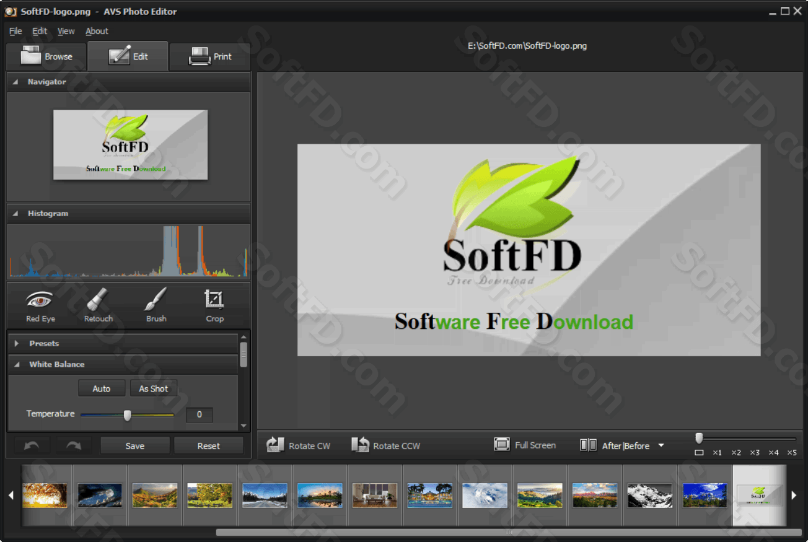Screen dimensions: 808x542
Task: Set zoom to x4
Action: pos(773,453)
